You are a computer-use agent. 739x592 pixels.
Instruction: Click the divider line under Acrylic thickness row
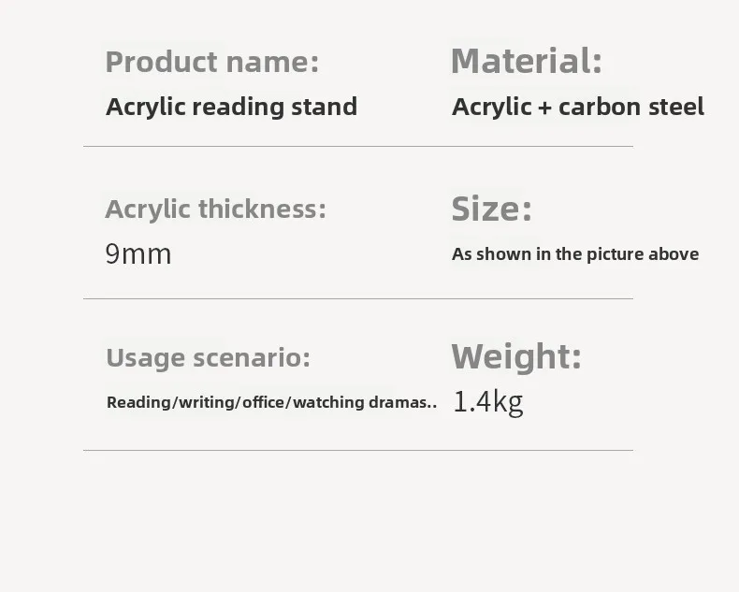[357, 298]
